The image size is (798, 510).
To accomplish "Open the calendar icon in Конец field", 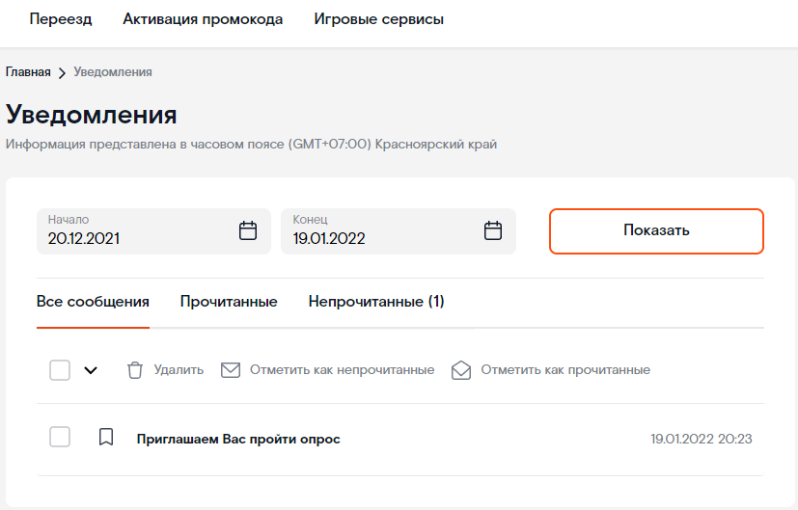I will pyautogui.click(x=493, y=230).
